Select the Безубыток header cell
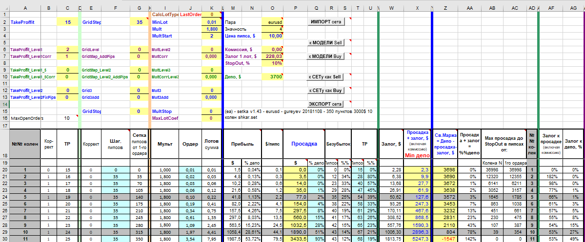Viewport: 585px width, 242px height. pyautogui.click(x=338, y=144)
